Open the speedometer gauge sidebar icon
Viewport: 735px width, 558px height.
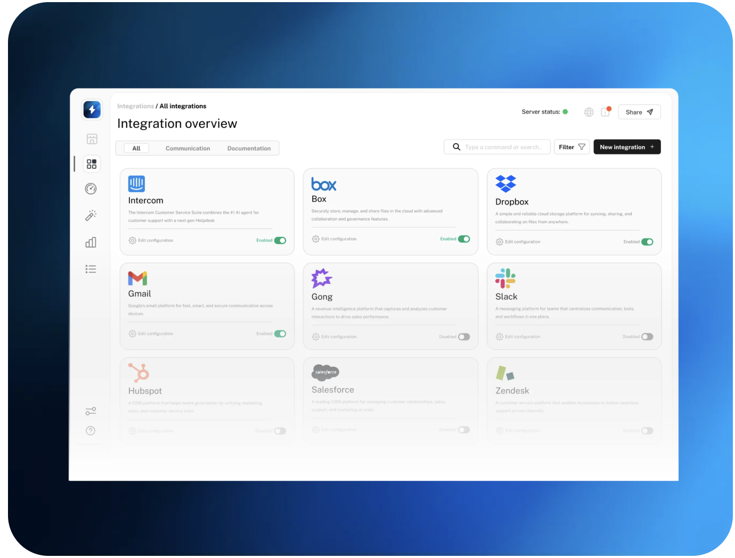point(91,188)
